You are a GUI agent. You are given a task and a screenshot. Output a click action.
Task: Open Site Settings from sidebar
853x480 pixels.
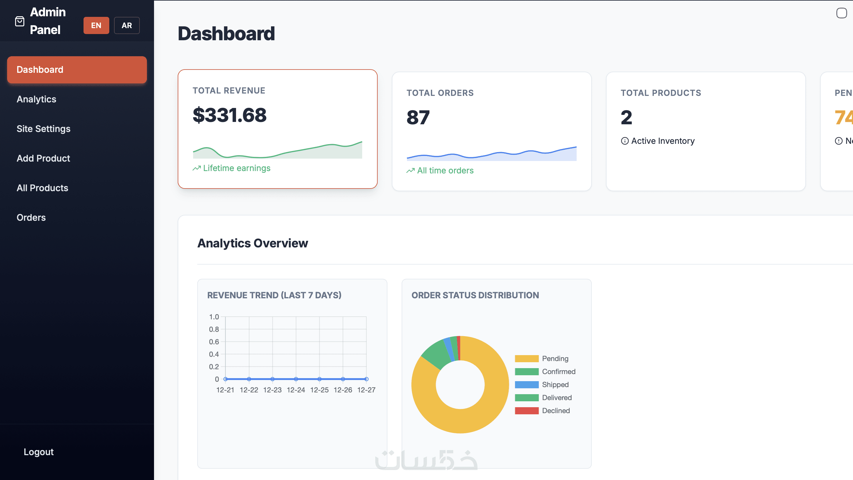(43, 129)
